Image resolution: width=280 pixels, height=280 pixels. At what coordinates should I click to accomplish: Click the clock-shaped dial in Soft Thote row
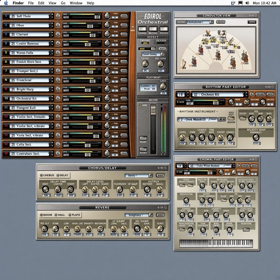58,16
